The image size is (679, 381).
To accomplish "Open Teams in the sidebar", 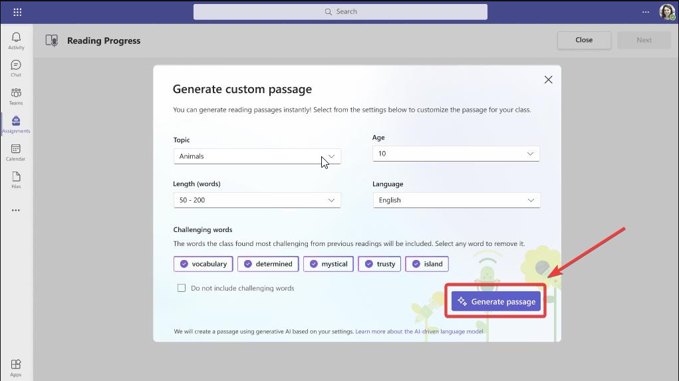I will 16,96.
